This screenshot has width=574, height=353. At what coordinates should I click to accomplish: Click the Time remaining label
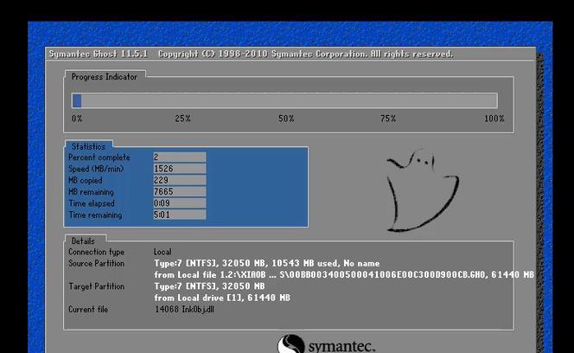coord(95,215)
